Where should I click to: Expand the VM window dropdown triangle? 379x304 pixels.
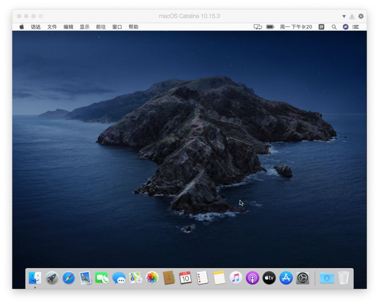coord(344,16)
